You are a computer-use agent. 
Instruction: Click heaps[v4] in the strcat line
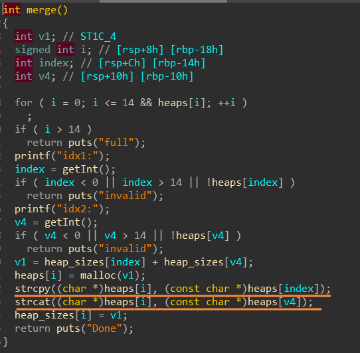pos(274,302)
